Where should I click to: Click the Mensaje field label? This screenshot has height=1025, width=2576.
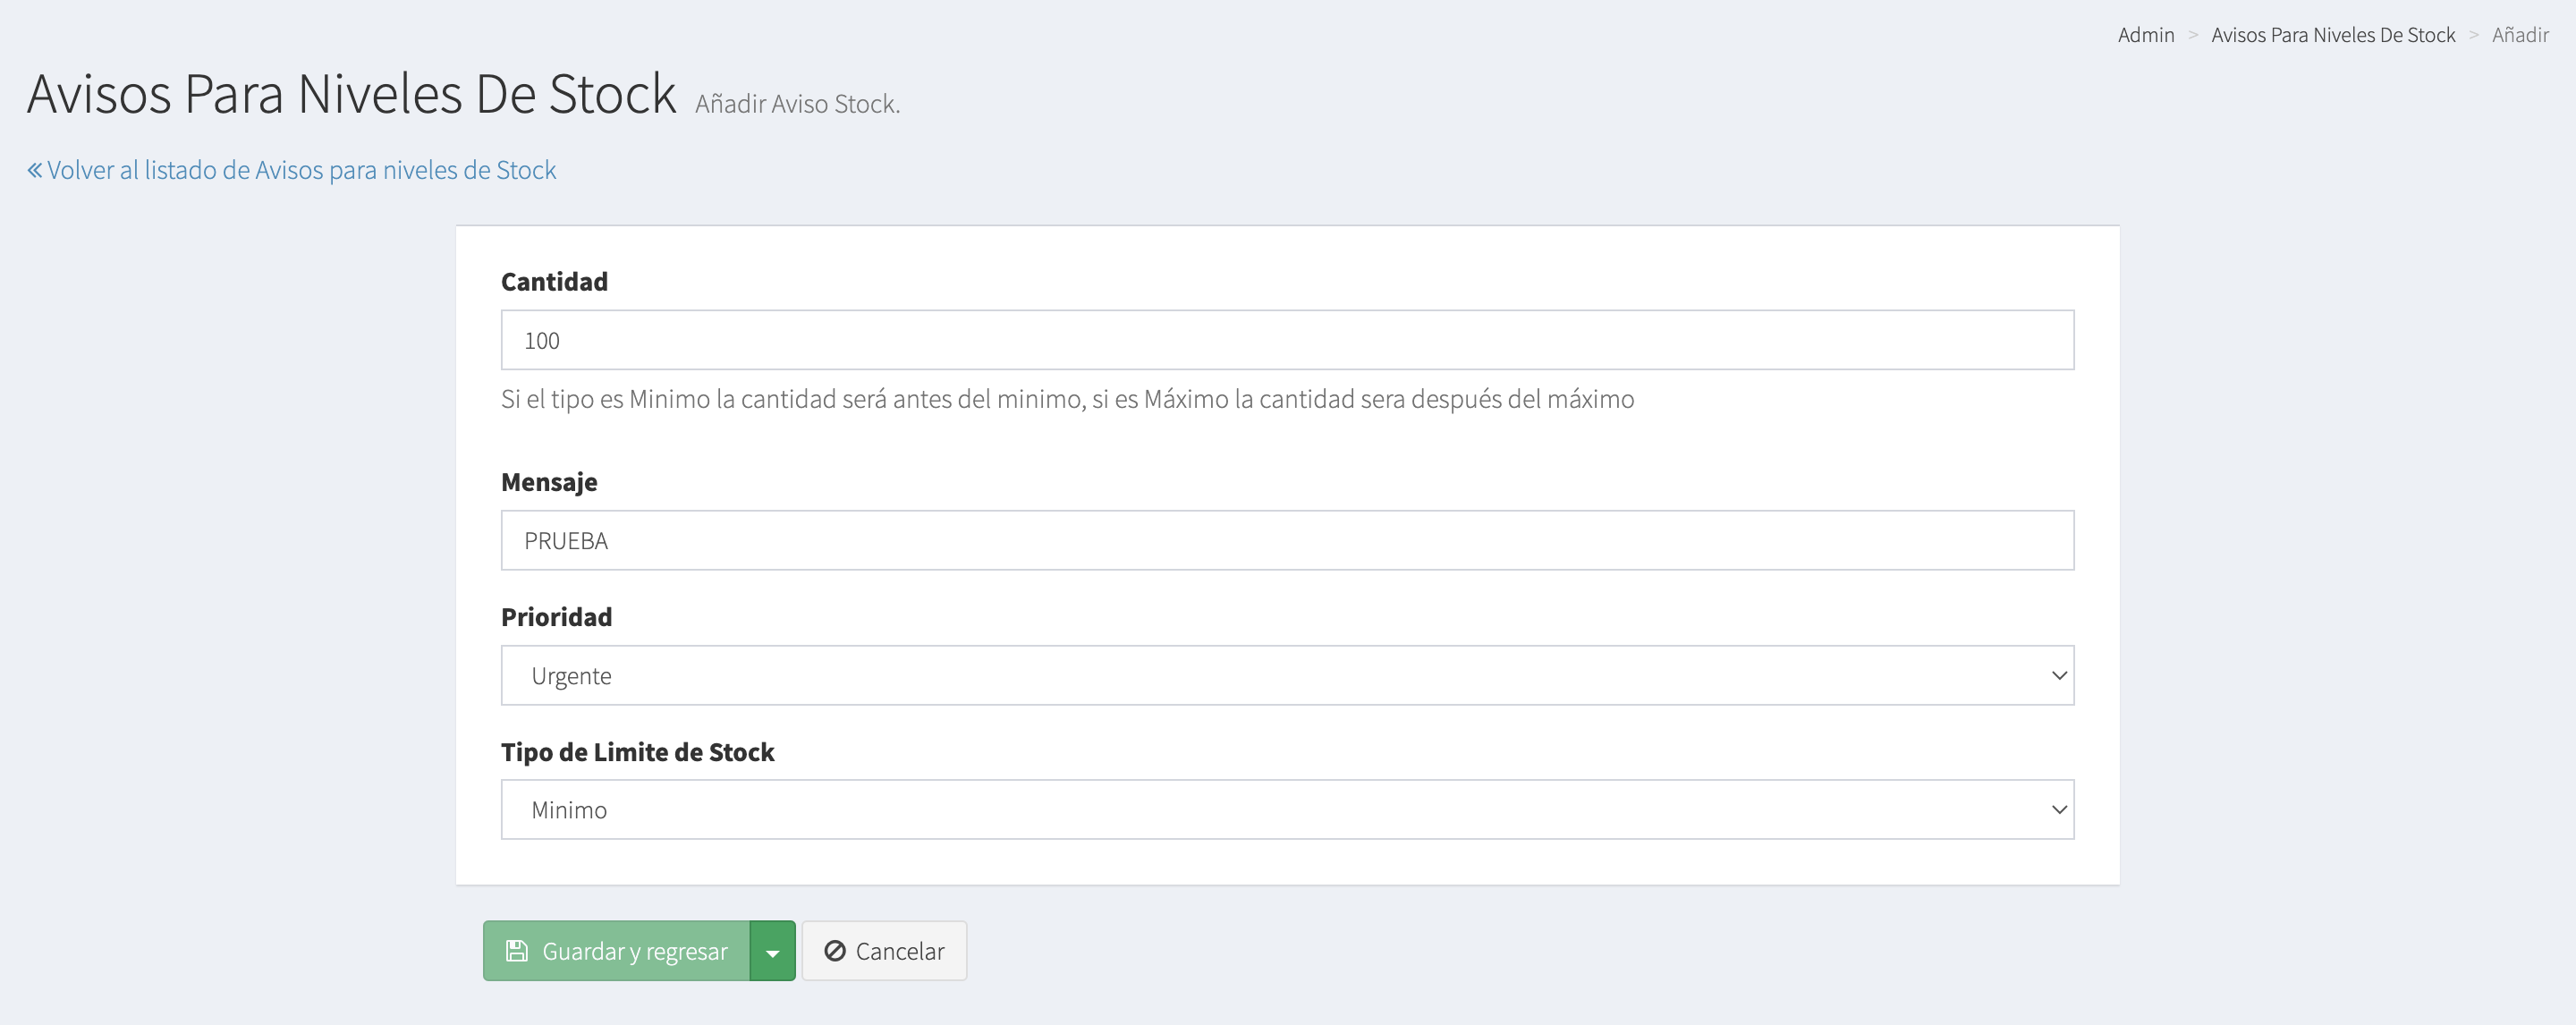(549, 482)
